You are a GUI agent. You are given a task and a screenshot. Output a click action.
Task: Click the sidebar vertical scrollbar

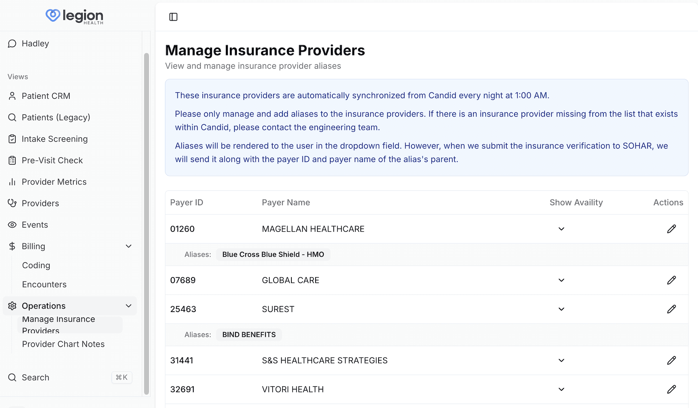[146, 224]
